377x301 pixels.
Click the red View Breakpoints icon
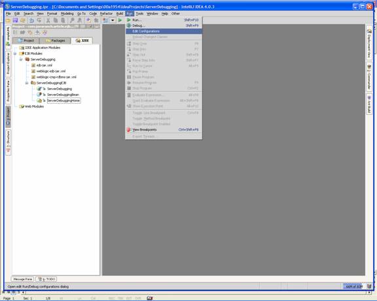[x=129, y=130]
